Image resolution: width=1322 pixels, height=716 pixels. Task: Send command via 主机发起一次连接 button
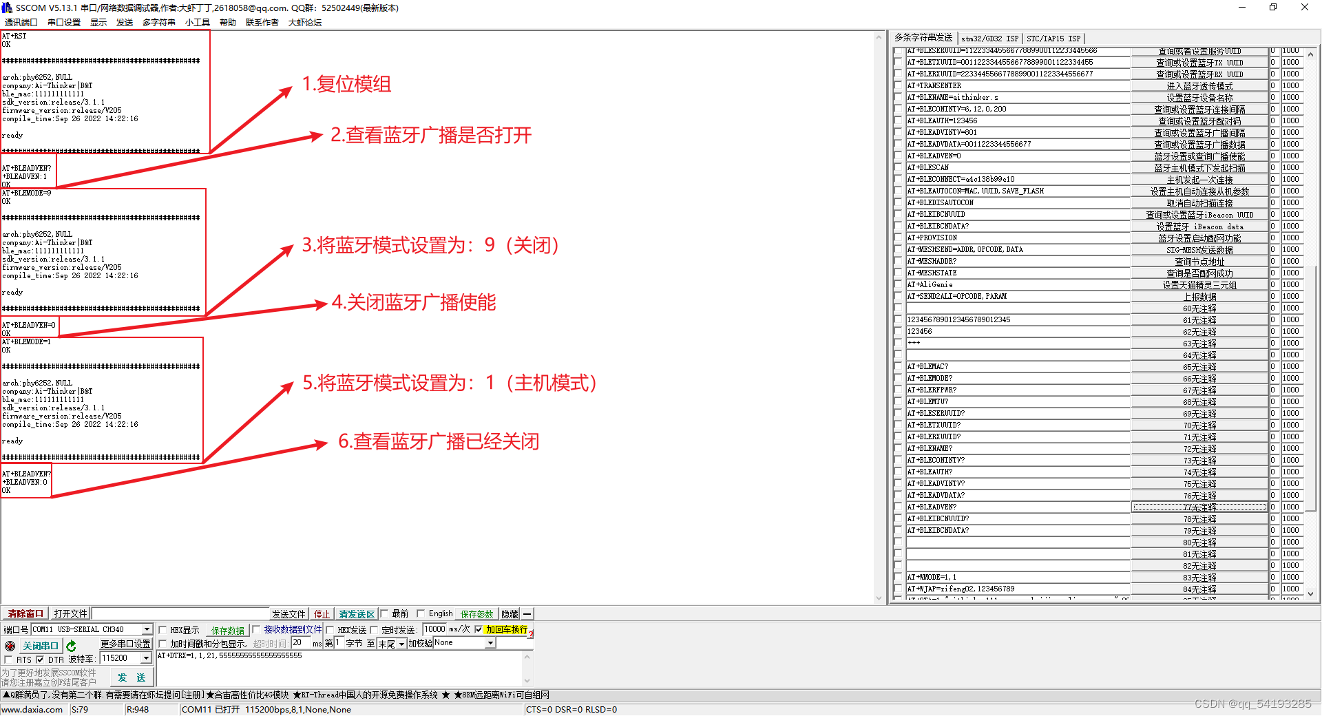[x=1199, y=180]
